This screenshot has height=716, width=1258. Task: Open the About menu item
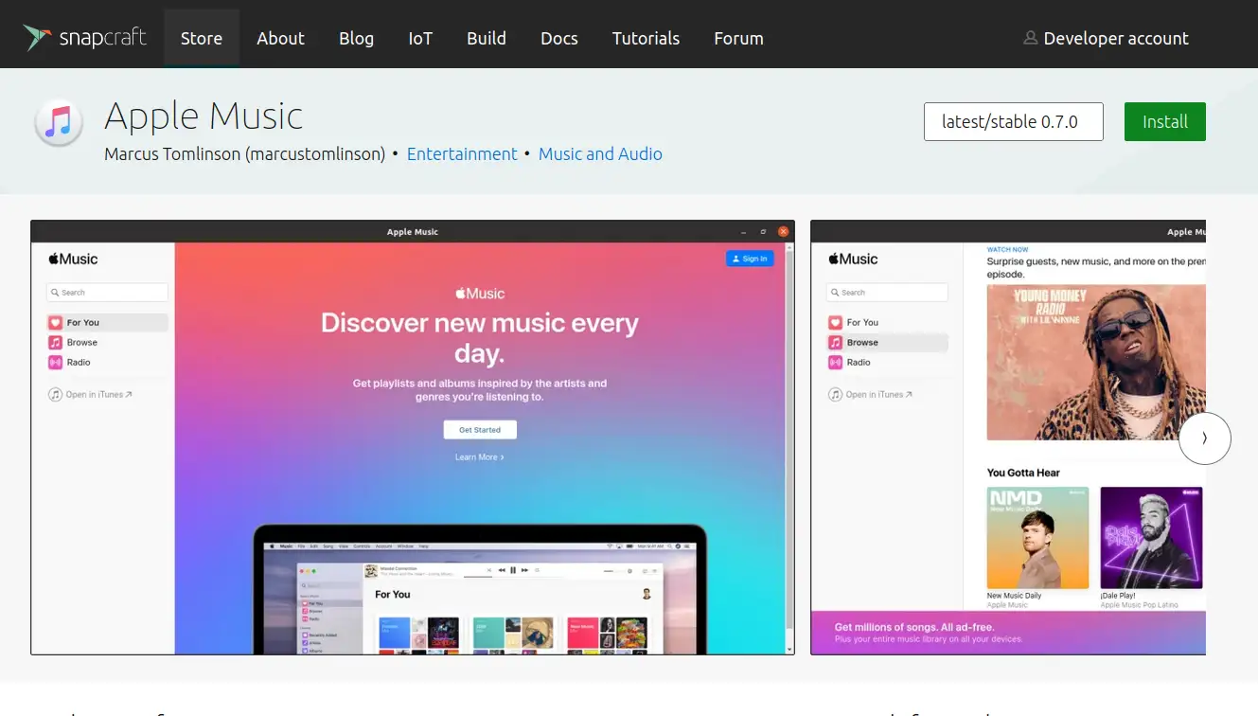coord(281,38)
